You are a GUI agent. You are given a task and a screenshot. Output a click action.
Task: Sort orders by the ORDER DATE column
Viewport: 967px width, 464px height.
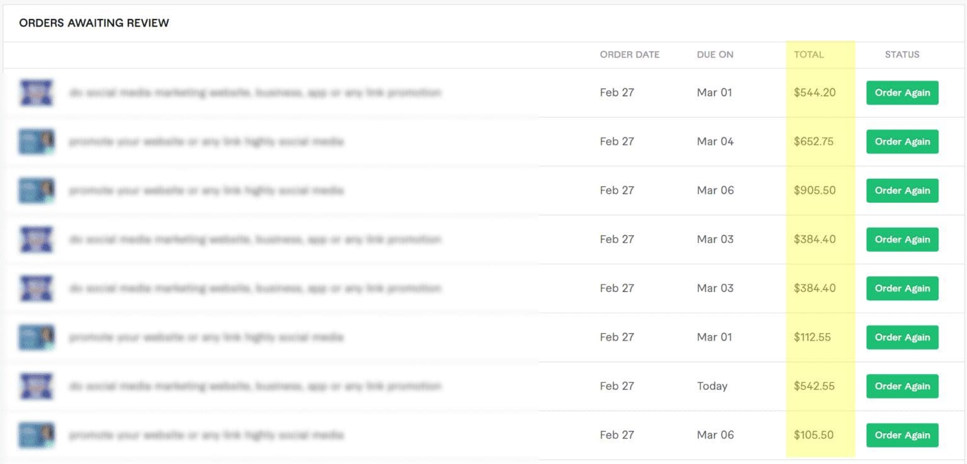[x=629, y=55]
